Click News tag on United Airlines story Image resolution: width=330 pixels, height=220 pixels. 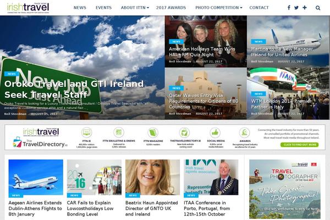pos(258,41)
